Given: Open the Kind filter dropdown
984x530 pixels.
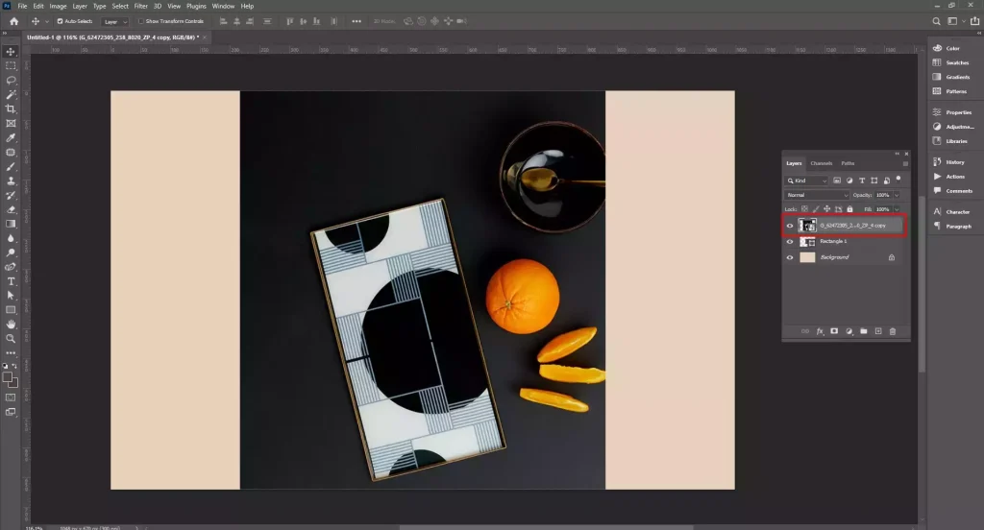Looking at the screenshot, I should (x=807, y=181).
